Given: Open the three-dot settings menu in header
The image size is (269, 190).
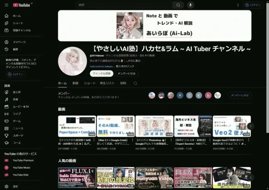Looking at the screenshot, I should click(238, 5).
